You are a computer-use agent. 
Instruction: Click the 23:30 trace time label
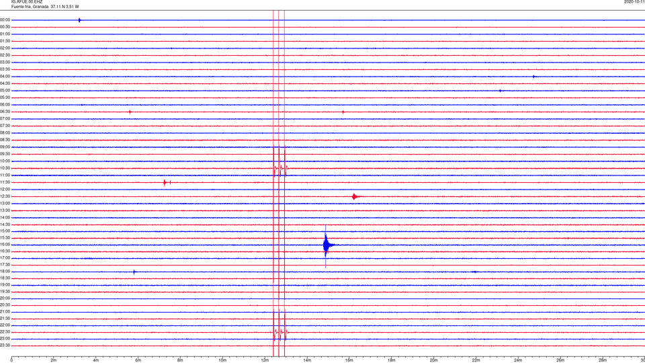pyautogui.click(x=5, y=346)
